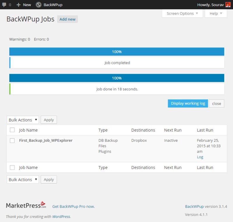Viewport: 233px width, 222px height.
Task: Open the First_Backup_Job_WPExplorer job
Action: click(46, 140)
